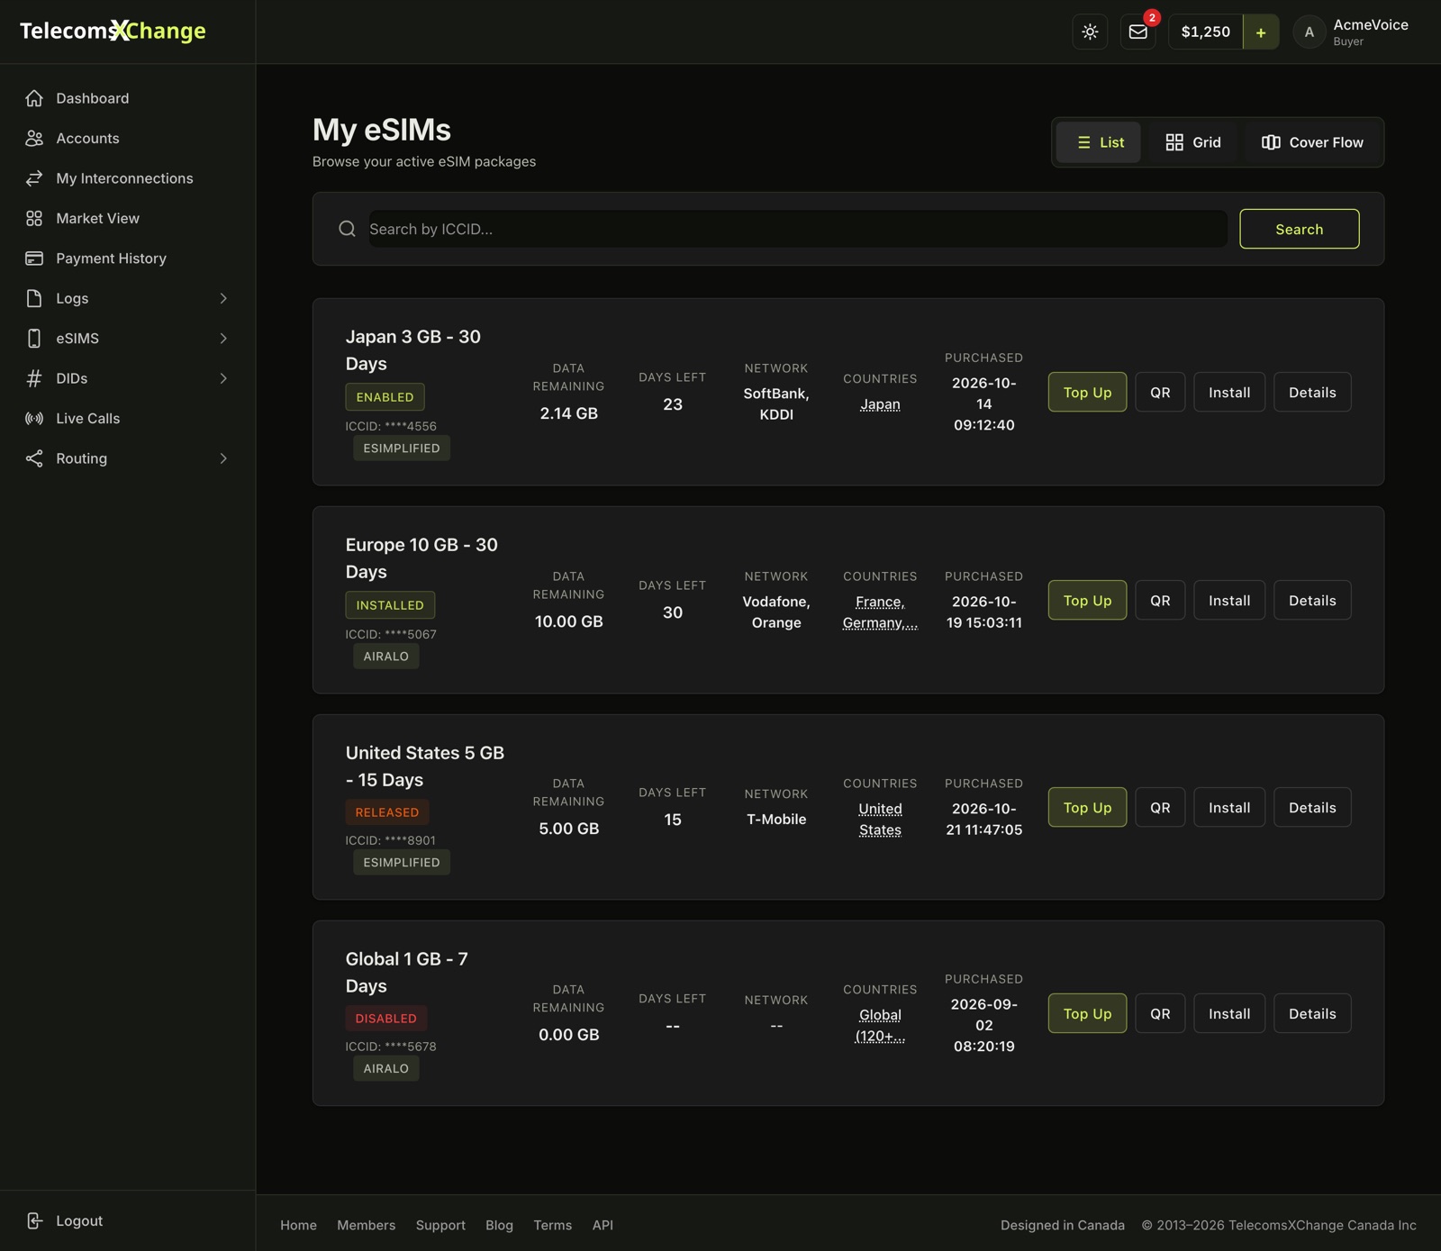Click the search magnifier icon

tap(347, 229)
